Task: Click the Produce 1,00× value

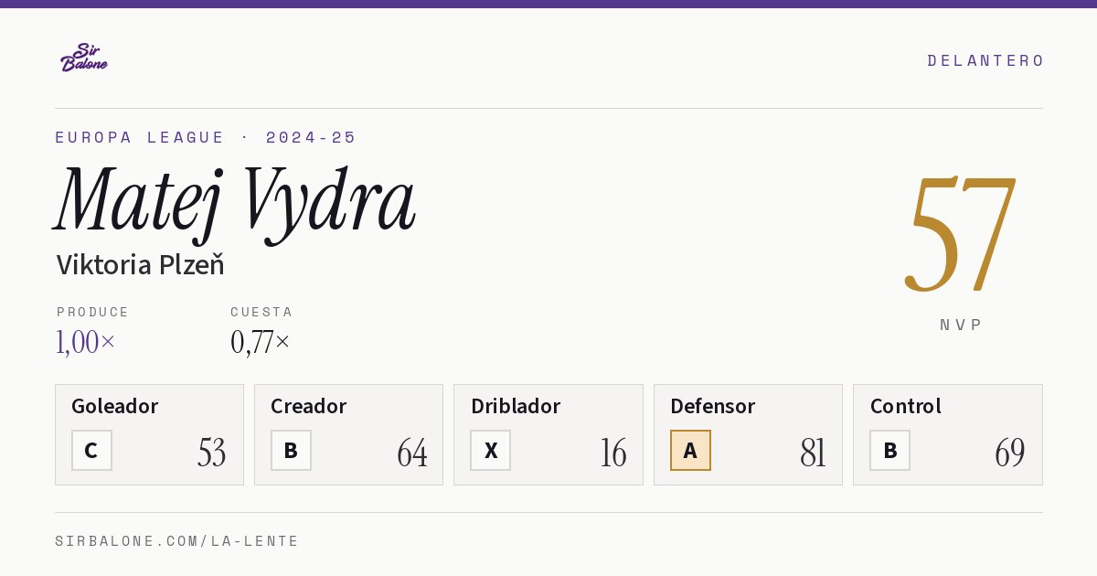Action: coord(86,342)
